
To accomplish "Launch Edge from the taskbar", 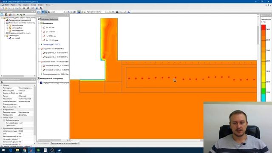I will 11,150.
